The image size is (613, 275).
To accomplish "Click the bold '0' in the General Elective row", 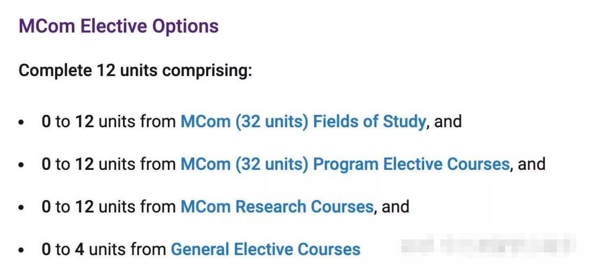I will click(x=46, y=249).
